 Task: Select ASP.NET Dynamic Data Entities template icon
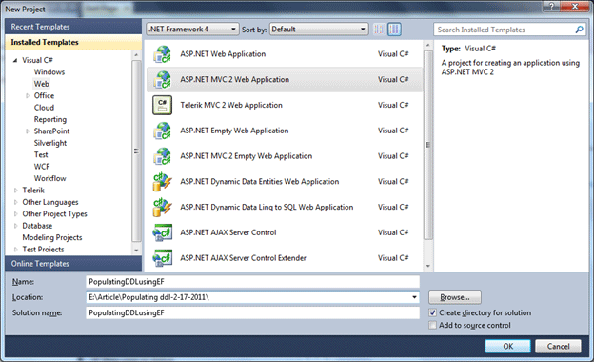tap(162, 182)
